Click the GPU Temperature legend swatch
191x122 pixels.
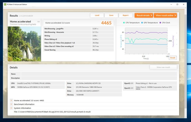tap(142, 23)
